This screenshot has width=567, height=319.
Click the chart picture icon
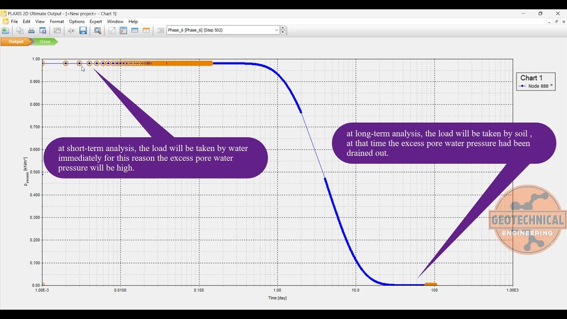pyautogui.click(x=57, y=31)
